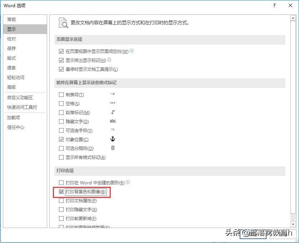Enable the 打印文档属性 checkbox
Screen dimensions: 299x243
point(61,200)
